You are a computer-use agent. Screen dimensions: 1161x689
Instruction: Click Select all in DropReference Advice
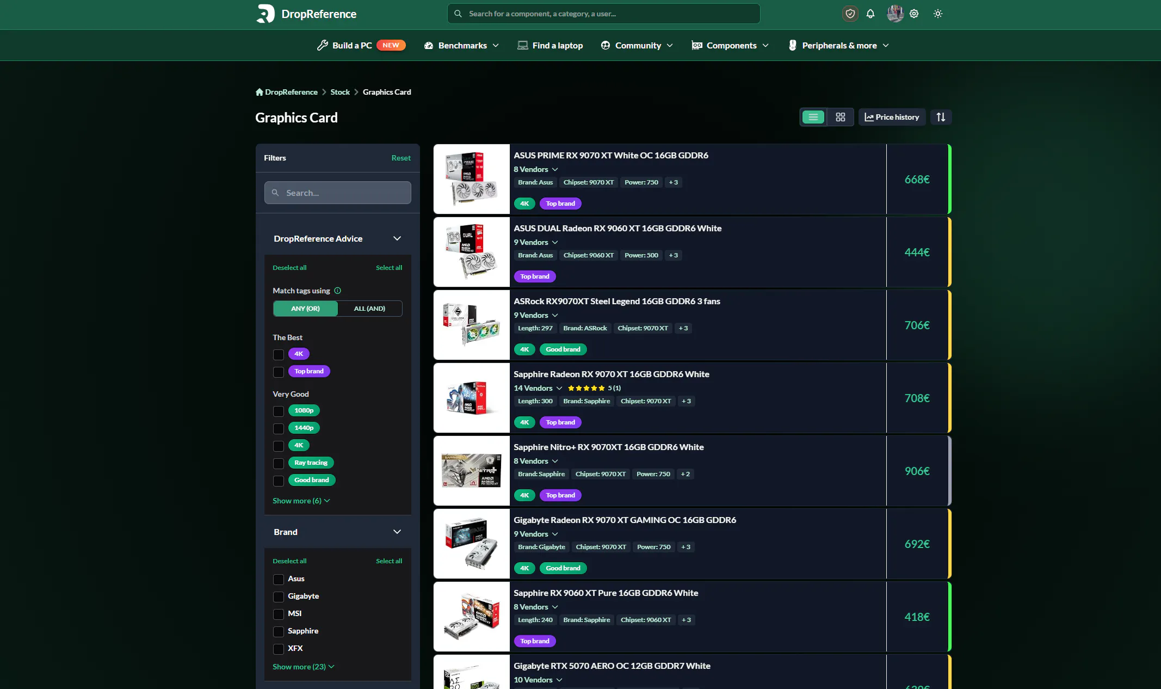(x=389, y=268)
